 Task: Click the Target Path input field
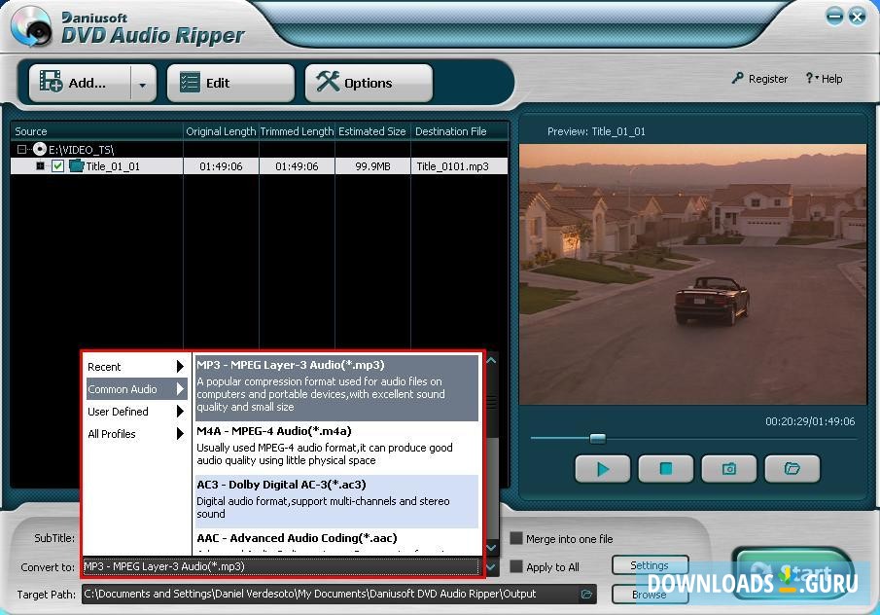tap(330, 595)
